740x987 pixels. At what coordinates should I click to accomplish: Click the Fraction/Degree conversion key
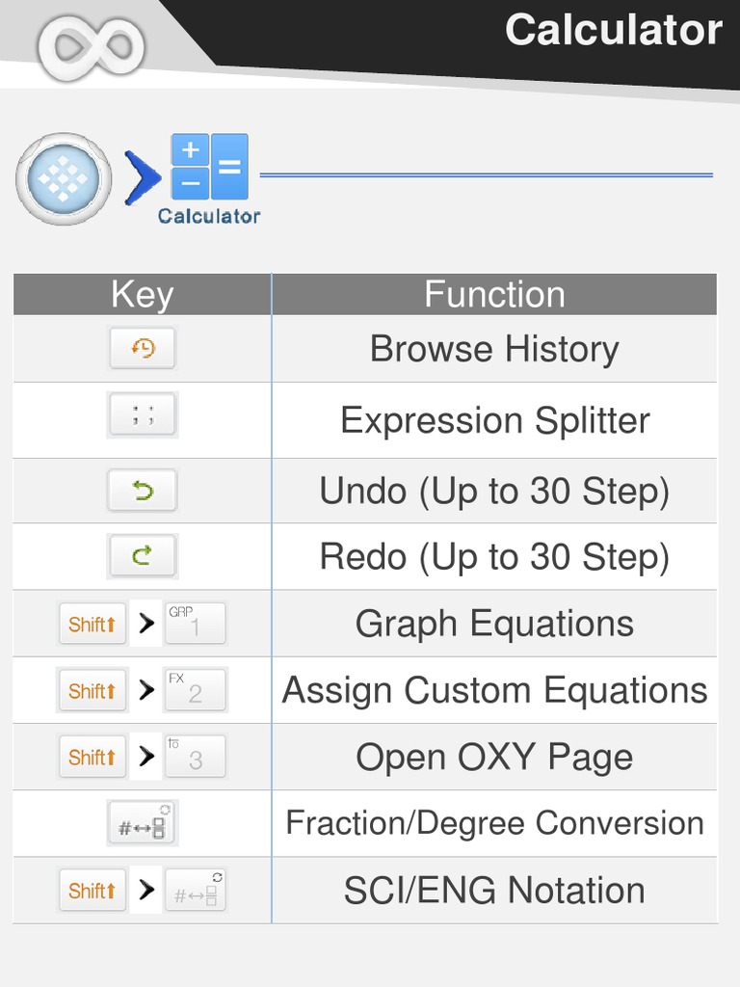coord(143,824)
